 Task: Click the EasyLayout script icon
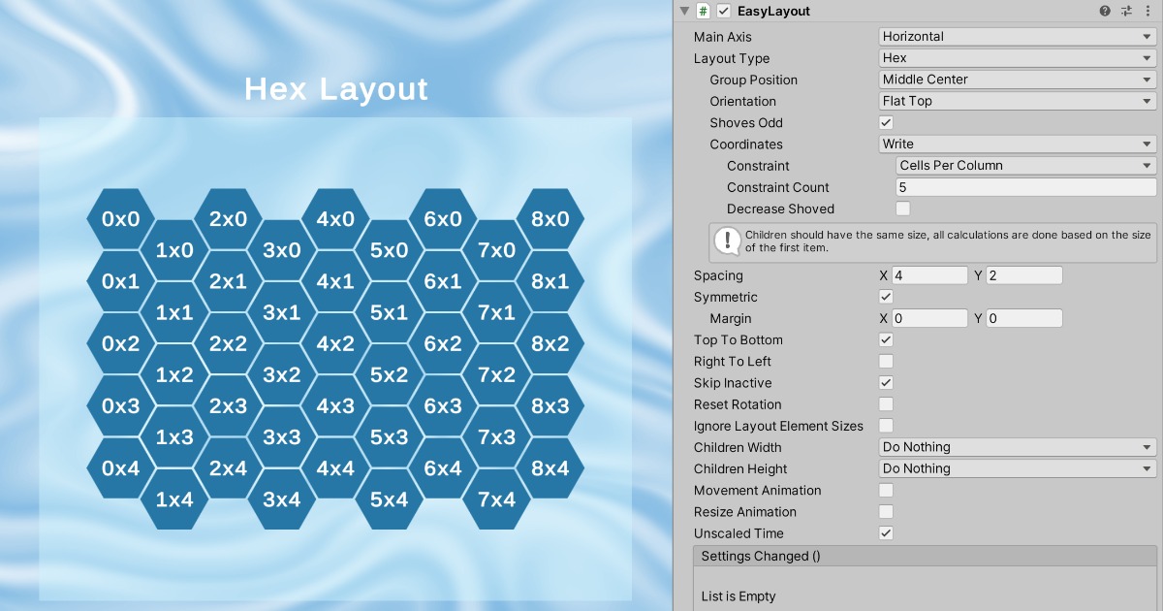click(x=702, y=11)
